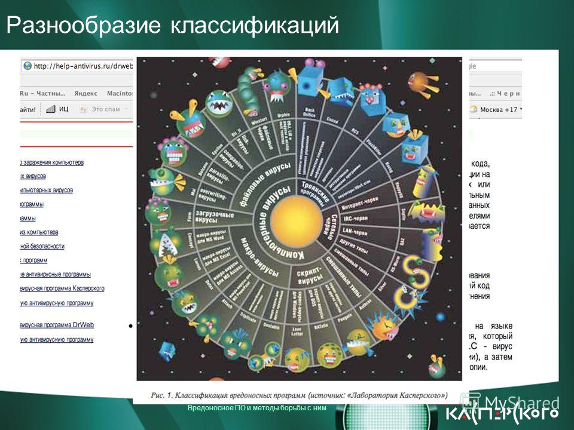Open the 'е антивирусные программы' link

(x=56, y=274)
